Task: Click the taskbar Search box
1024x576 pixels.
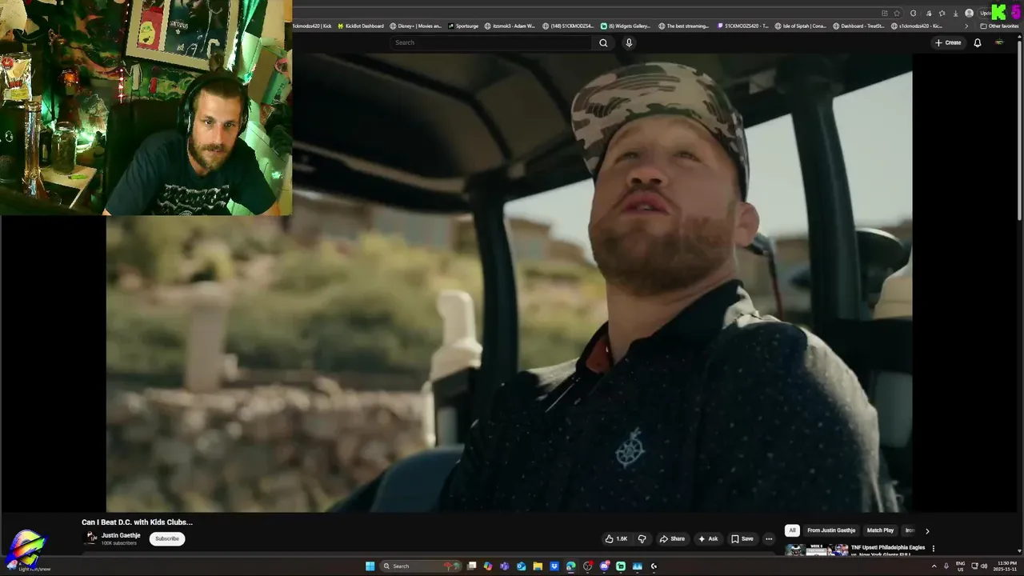Action: [x=422, y=566]
